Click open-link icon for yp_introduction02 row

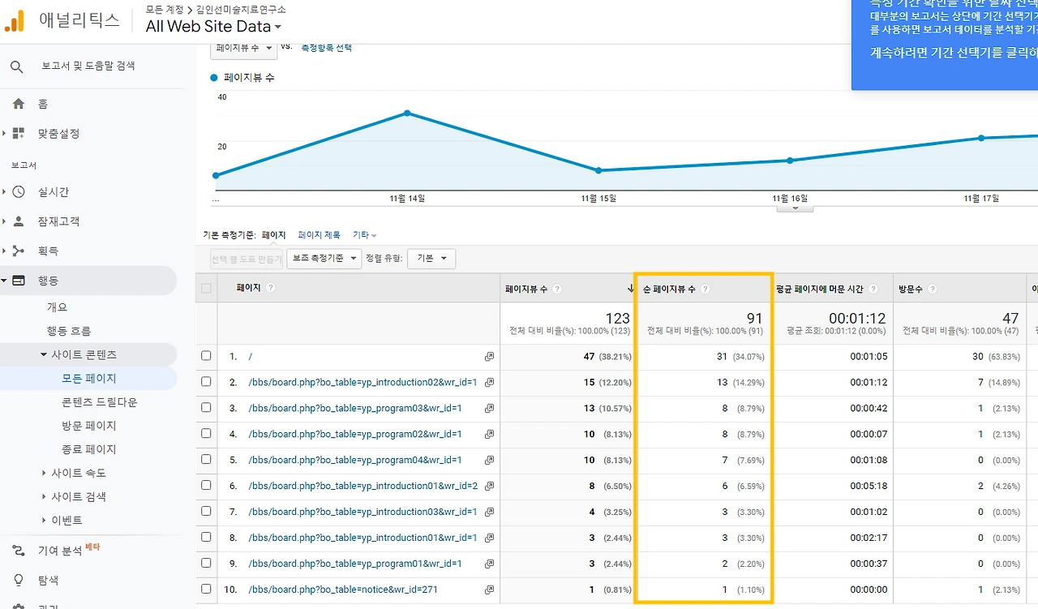pyautogui.click(x=489, y=382)
